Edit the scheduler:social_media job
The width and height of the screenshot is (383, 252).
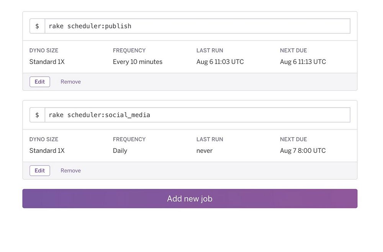(x=40, y=170)
